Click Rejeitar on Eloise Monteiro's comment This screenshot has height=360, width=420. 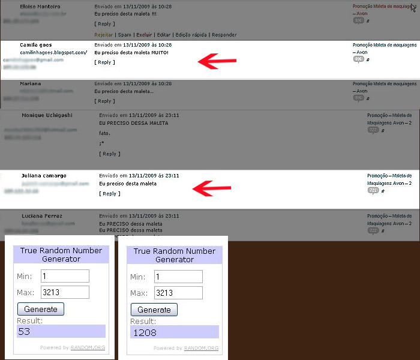point(103,35)
